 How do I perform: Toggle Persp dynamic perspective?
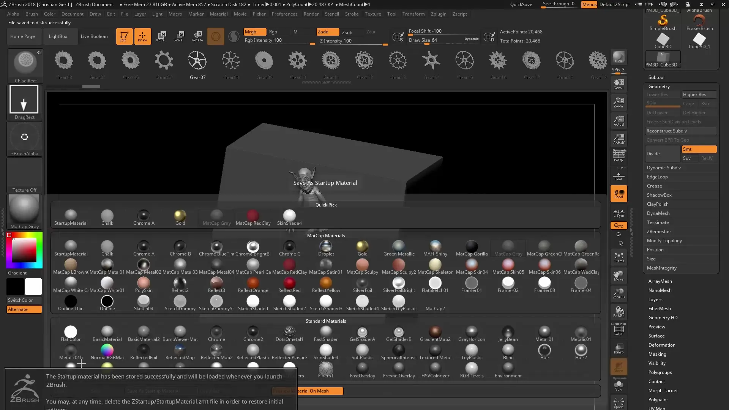619,156
